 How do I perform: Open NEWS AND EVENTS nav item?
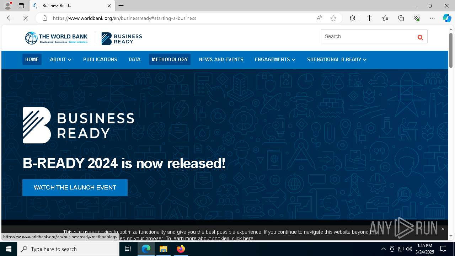[x=221, y=59]
